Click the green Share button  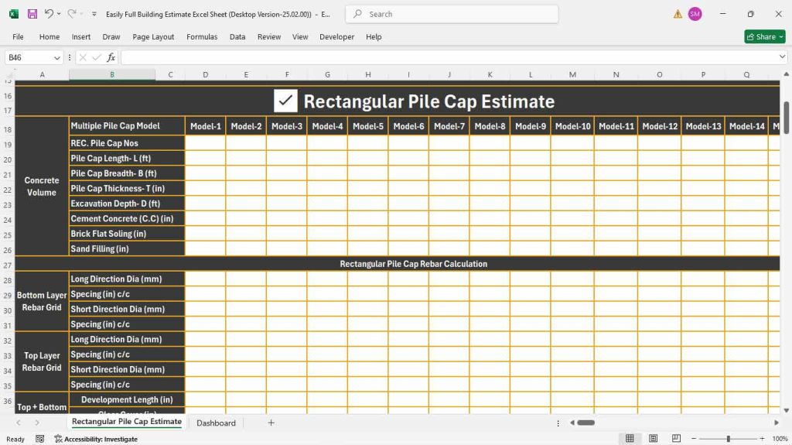(765, 36)
